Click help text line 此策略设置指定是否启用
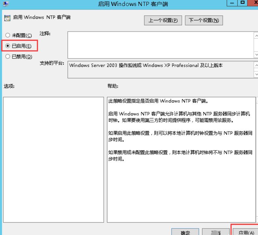Screen dimensions: 258x235 click(x=158, y=101)
